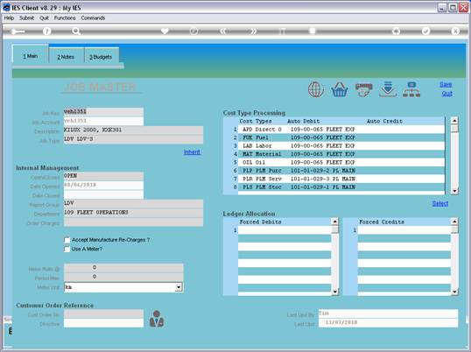Click the download tray arrow icon
This screenshot has width=471, height=352.
pyautogui.click(x=388, y=89)
